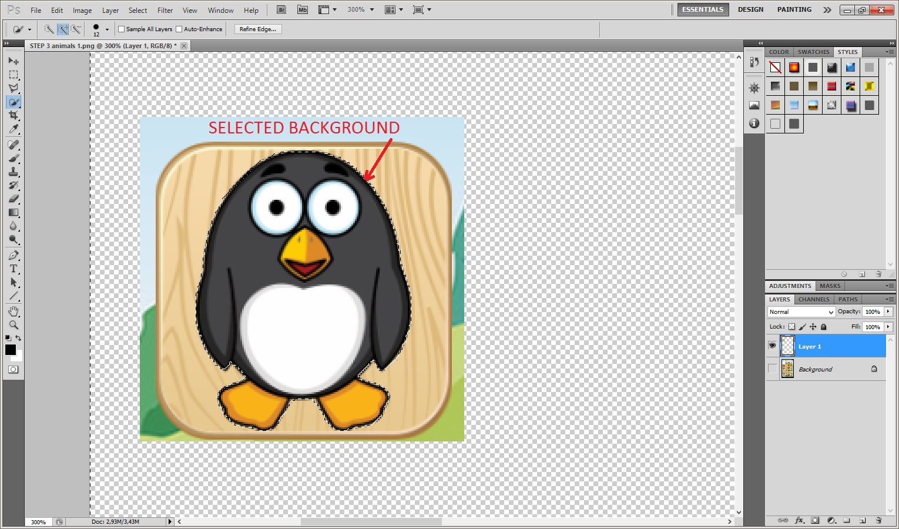Image resolution: width=899 pixels, height=529 pixels.
Task: Create a new layer group
Action: point(847,521)
